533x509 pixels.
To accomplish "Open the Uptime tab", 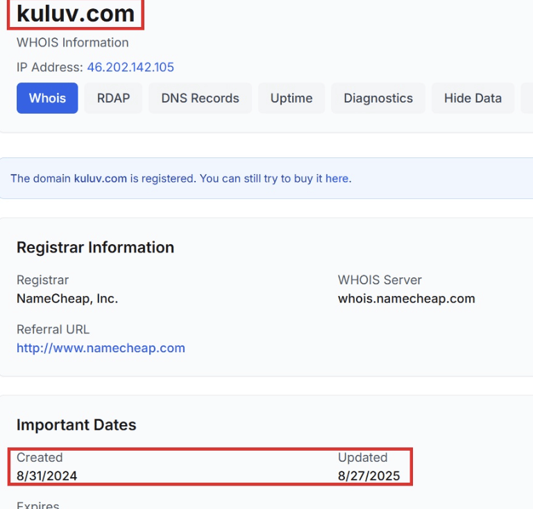I will [x=291, y=98].
